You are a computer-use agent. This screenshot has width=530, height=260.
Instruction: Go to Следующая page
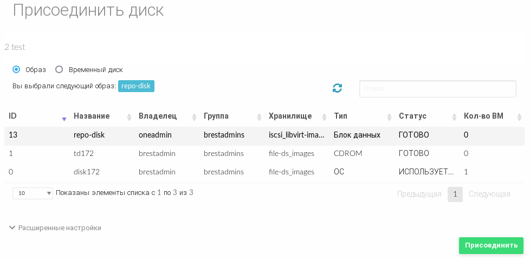click(489, 194)
